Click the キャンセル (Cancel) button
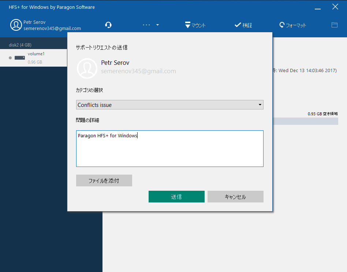Screen dimensions: 347x272 click(x=235, y=197)
